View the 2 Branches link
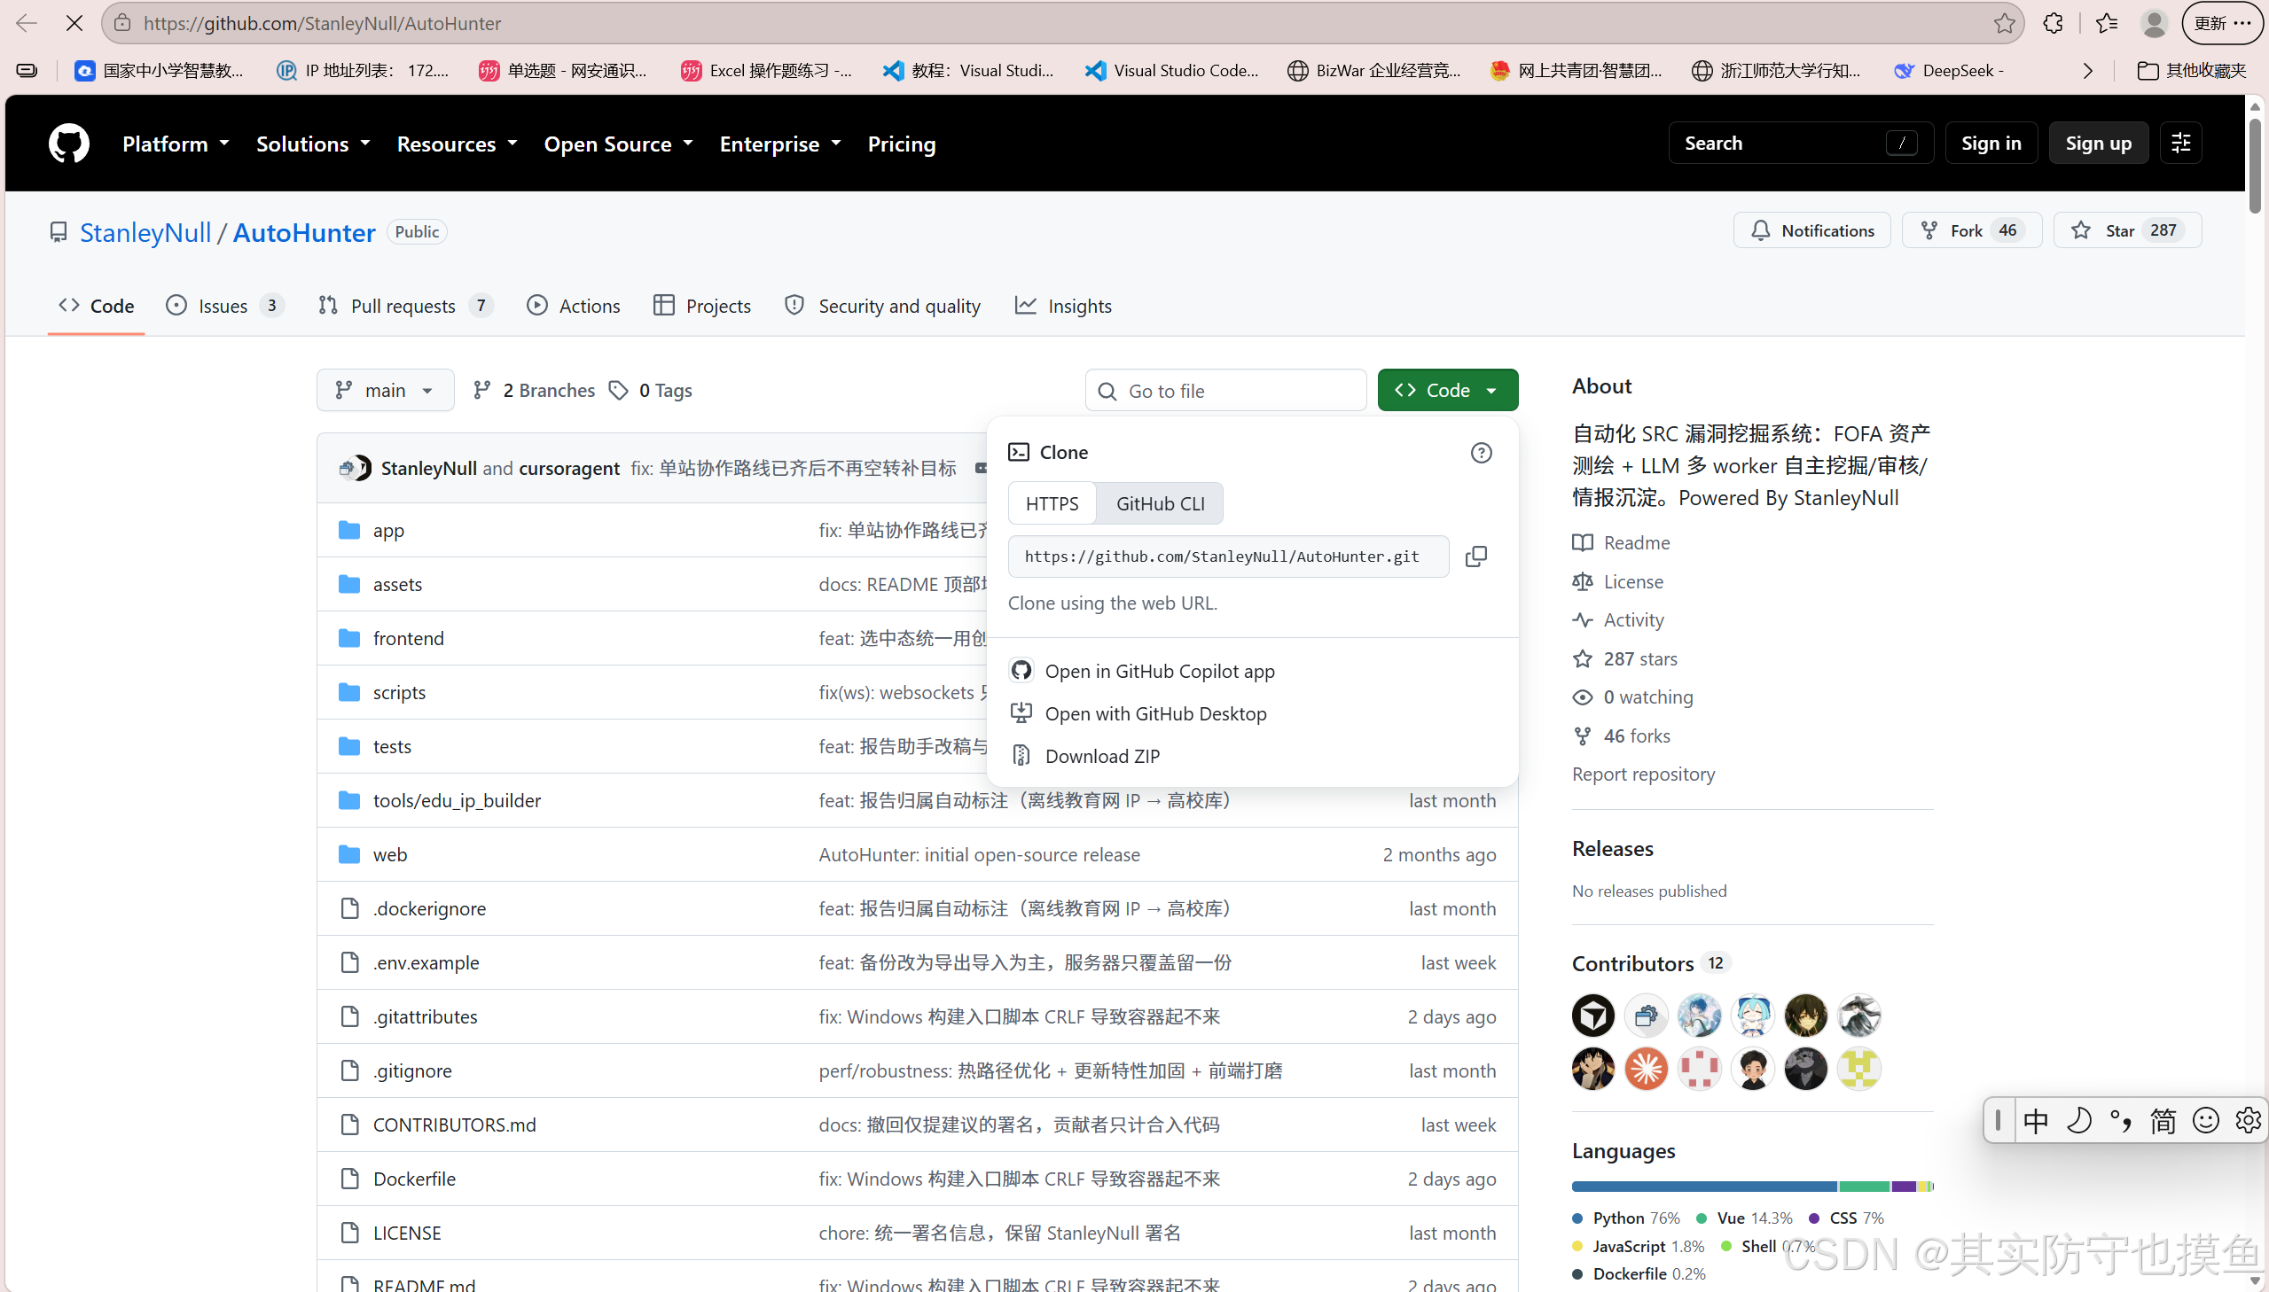This screenshot has width=2269, height=1292. tap(534, 391)
